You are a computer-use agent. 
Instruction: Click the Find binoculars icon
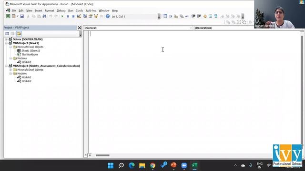click(44, 16)
